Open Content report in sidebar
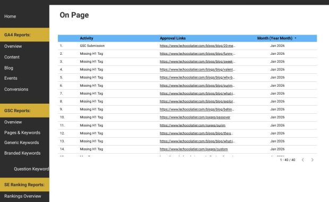The image size is (329, 202). coord(12,57)
